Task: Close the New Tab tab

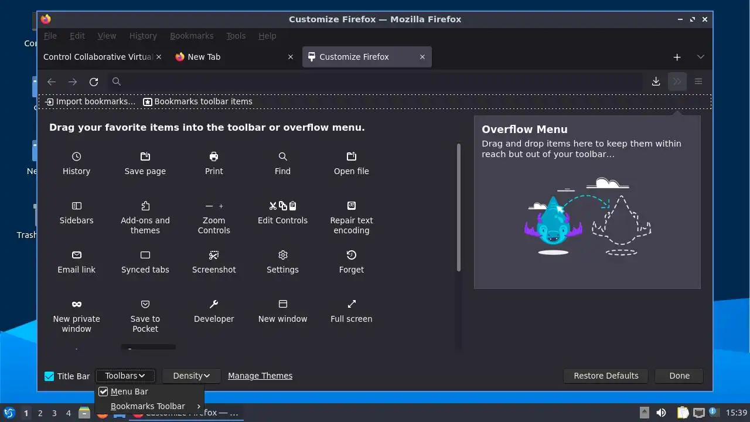Action: tap(291, 57)
